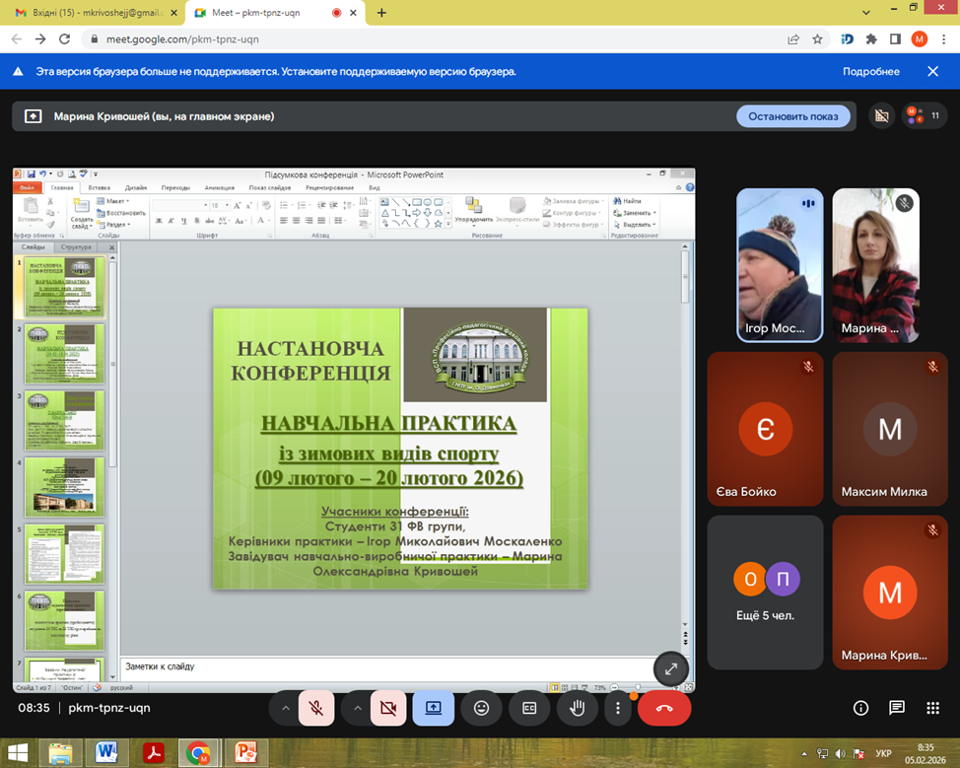
Task: Open a new browser tab
Action: point(381,13)
